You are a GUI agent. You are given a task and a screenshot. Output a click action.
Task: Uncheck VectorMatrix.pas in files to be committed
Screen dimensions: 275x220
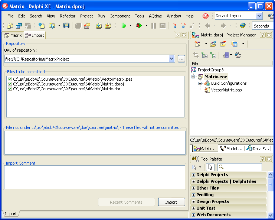click(x=10, y=79)
